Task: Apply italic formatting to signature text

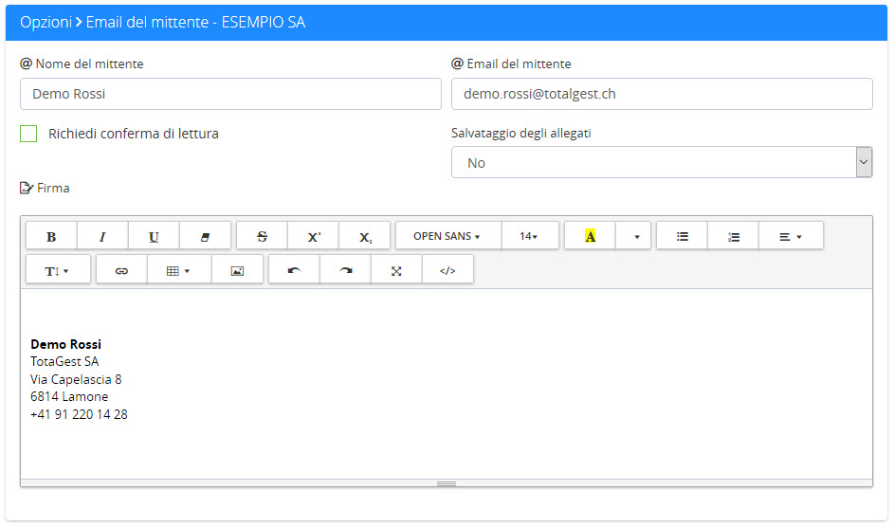Action: point(102,236)
